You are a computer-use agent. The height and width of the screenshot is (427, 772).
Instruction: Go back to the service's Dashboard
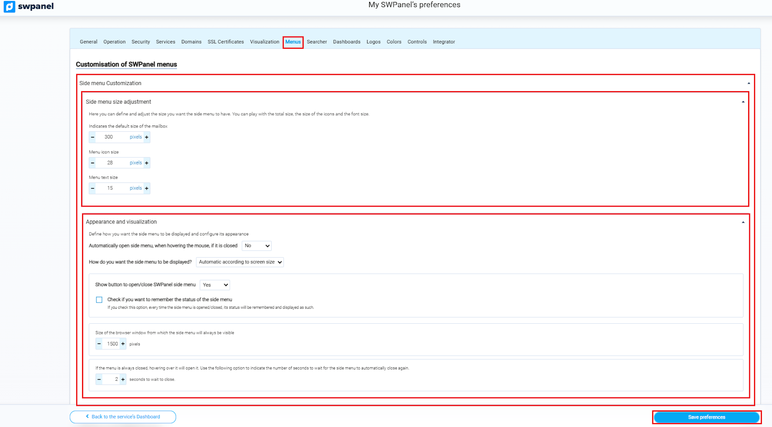pos(123,417)
